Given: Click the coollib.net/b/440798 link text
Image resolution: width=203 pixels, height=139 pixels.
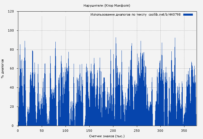Looking at the screenshot, I should [x=164, y=14].
